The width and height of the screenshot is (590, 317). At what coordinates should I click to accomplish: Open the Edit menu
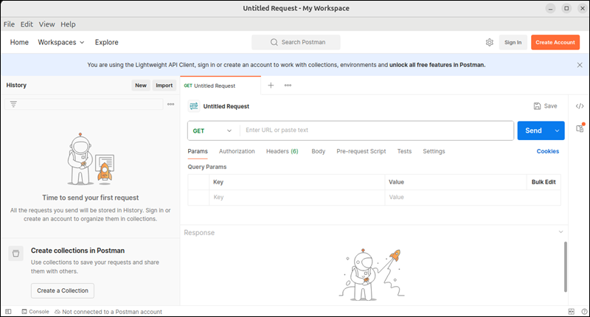coord(27,24)
